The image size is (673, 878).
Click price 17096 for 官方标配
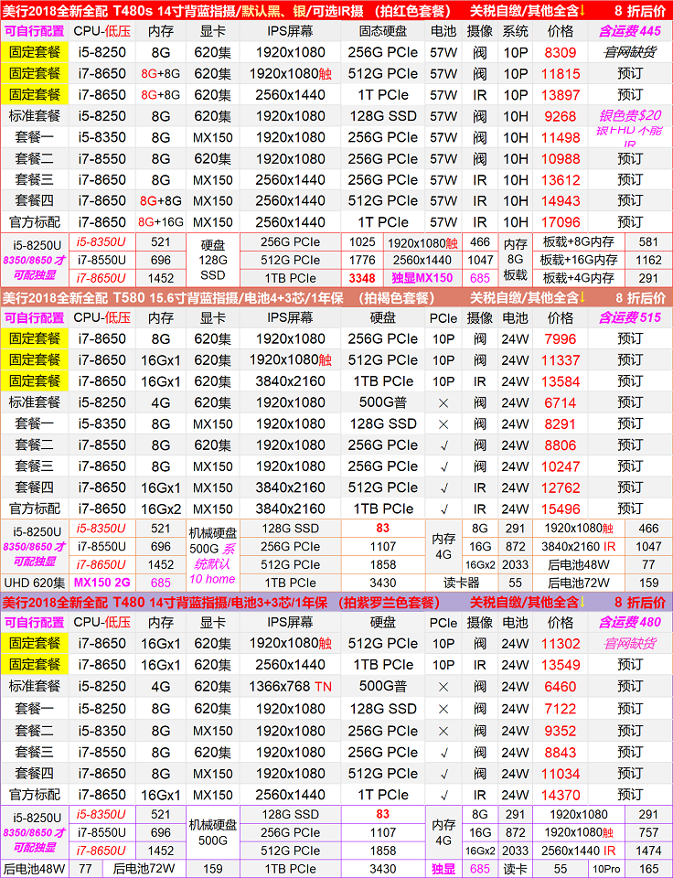560,221
